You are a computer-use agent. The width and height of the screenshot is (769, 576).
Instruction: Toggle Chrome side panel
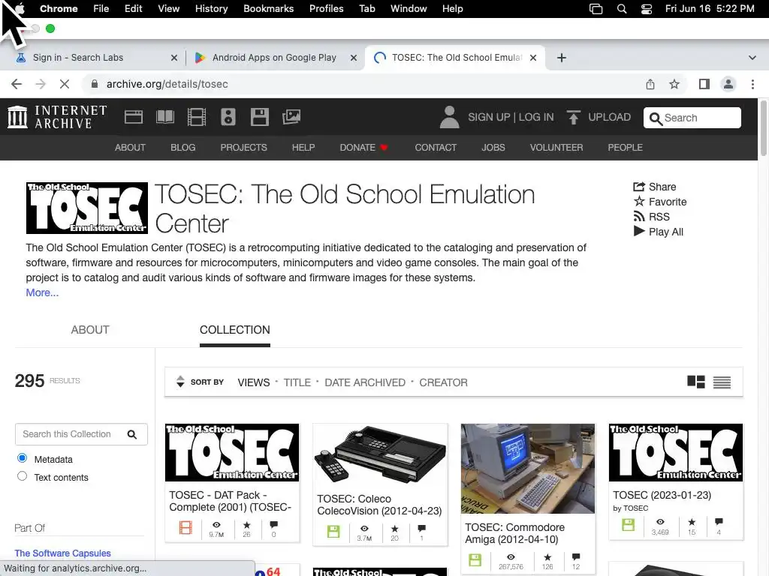[x=704, y=84]
